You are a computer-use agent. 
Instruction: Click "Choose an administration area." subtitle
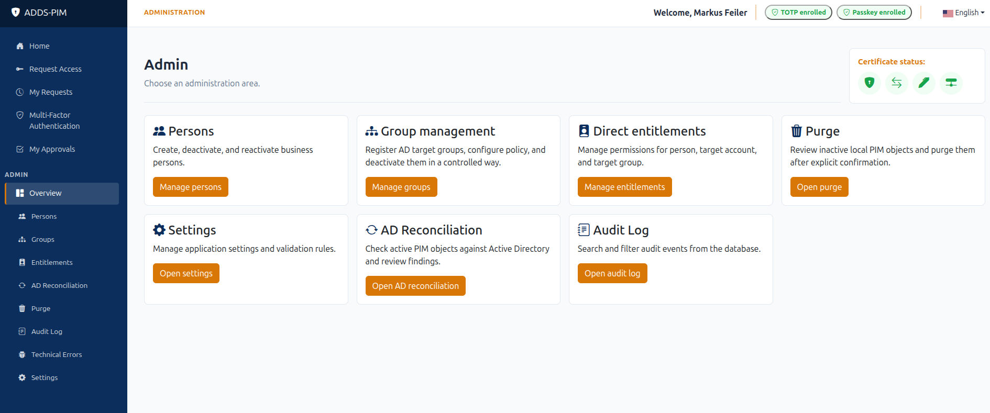click(202, 83)
